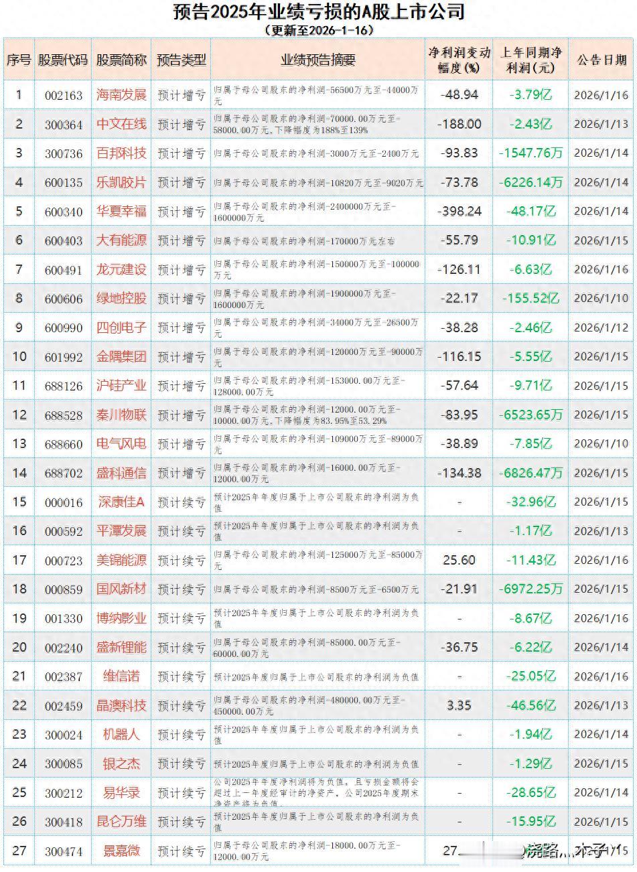Select stock name 四创电子
This screenshot has height=872, width=637.
[121, 328]
